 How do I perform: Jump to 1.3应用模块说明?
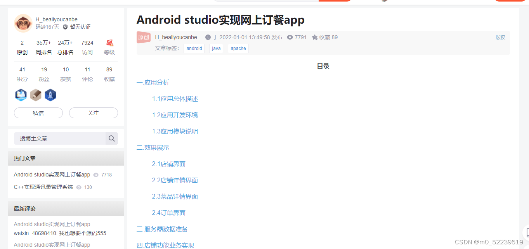[x=175, y=131]
